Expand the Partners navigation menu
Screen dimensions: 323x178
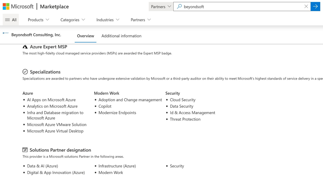tap(140, 20)
